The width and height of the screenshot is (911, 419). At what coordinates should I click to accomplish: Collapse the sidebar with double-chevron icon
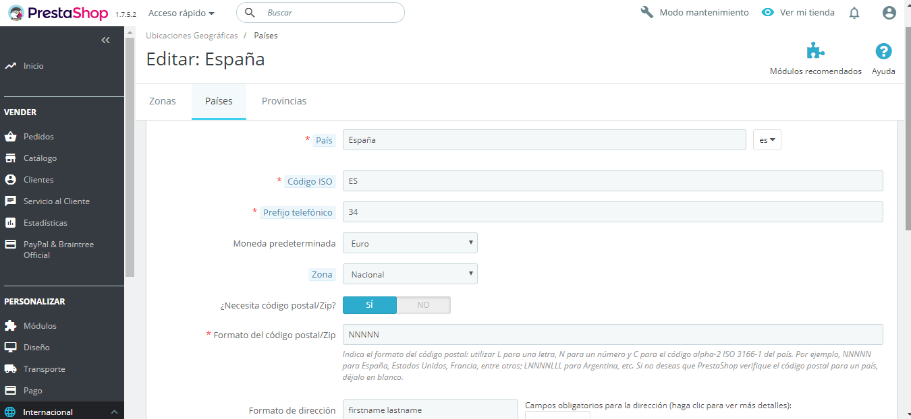click(105, 40)
